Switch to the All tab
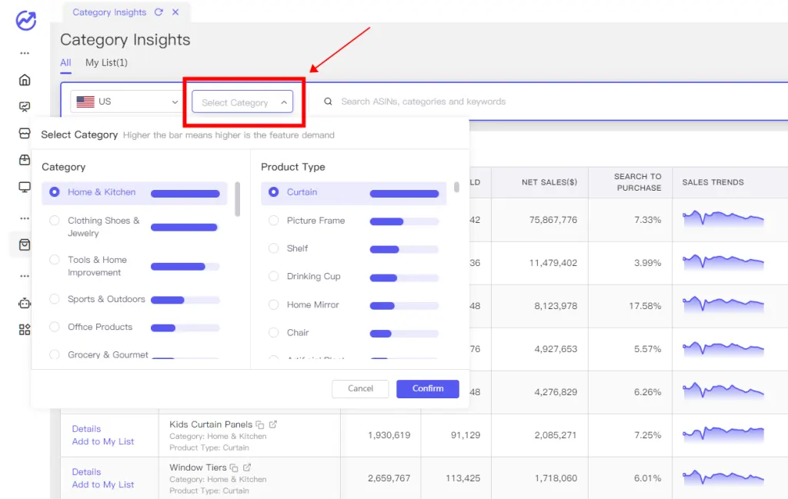Image resolution: width=788 pixels, height=499 pixels. (65, 63)
